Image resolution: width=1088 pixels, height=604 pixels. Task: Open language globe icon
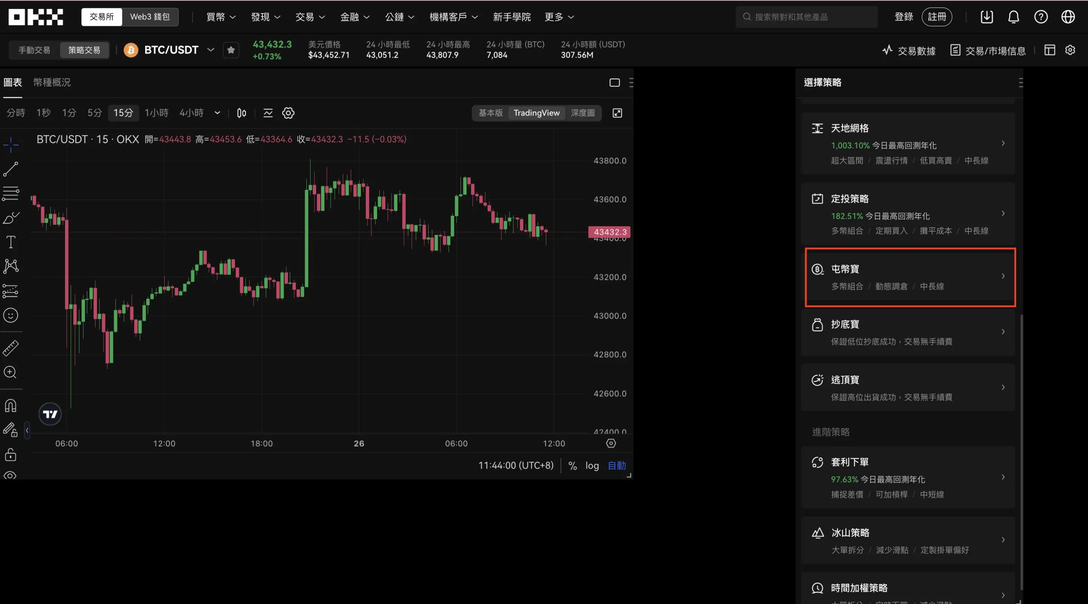coord(1068,17)
